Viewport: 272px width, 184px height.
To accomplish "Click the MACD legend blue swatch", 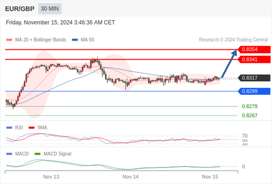I will click(x=9, y=154).
